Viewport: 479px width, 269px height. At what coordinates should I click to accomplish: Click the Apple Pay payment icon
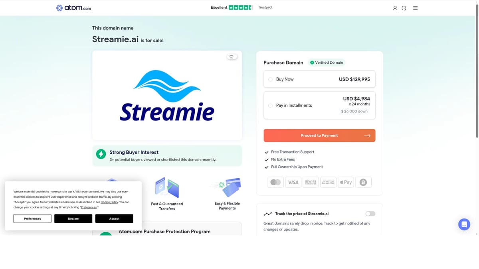(346, 182)
